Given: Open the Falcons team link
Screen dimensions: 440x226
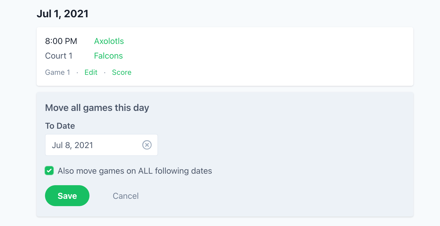Looking at the screenshot, I should 108,56.
